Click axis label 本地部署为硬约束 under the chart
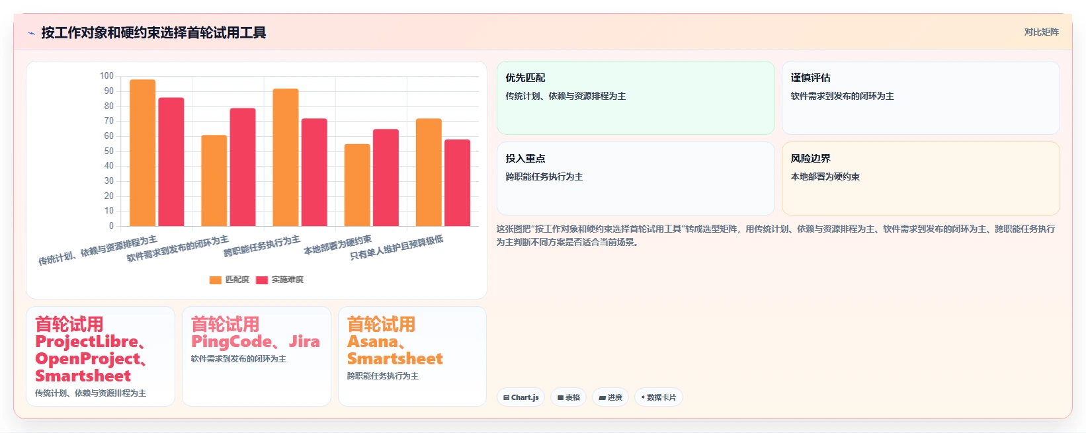The height and width of the screenshot is (433, 1086). 338,245
